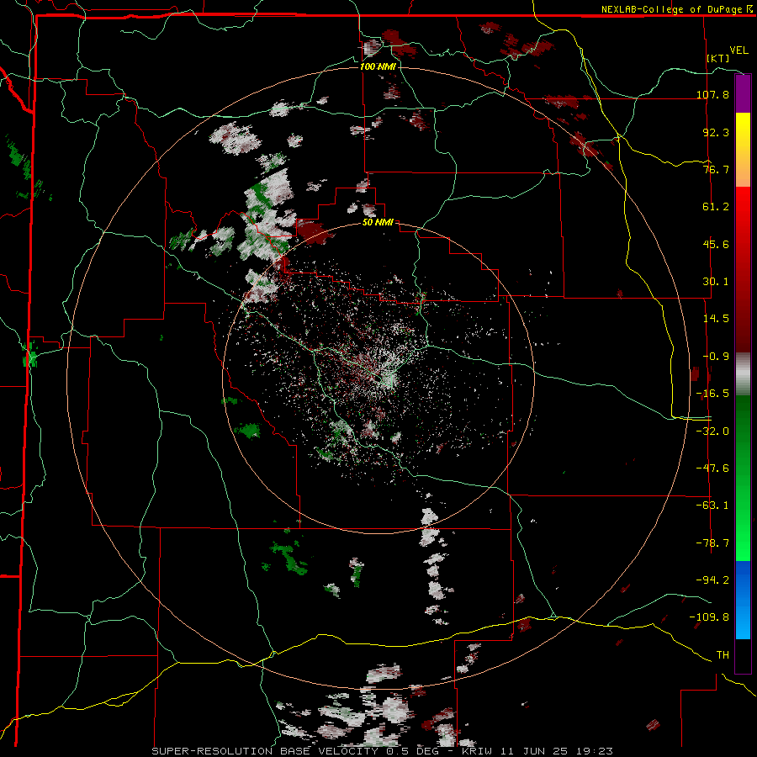Select the 76.7 velocity scale value

pyautogui.click(x=716, y=169)
